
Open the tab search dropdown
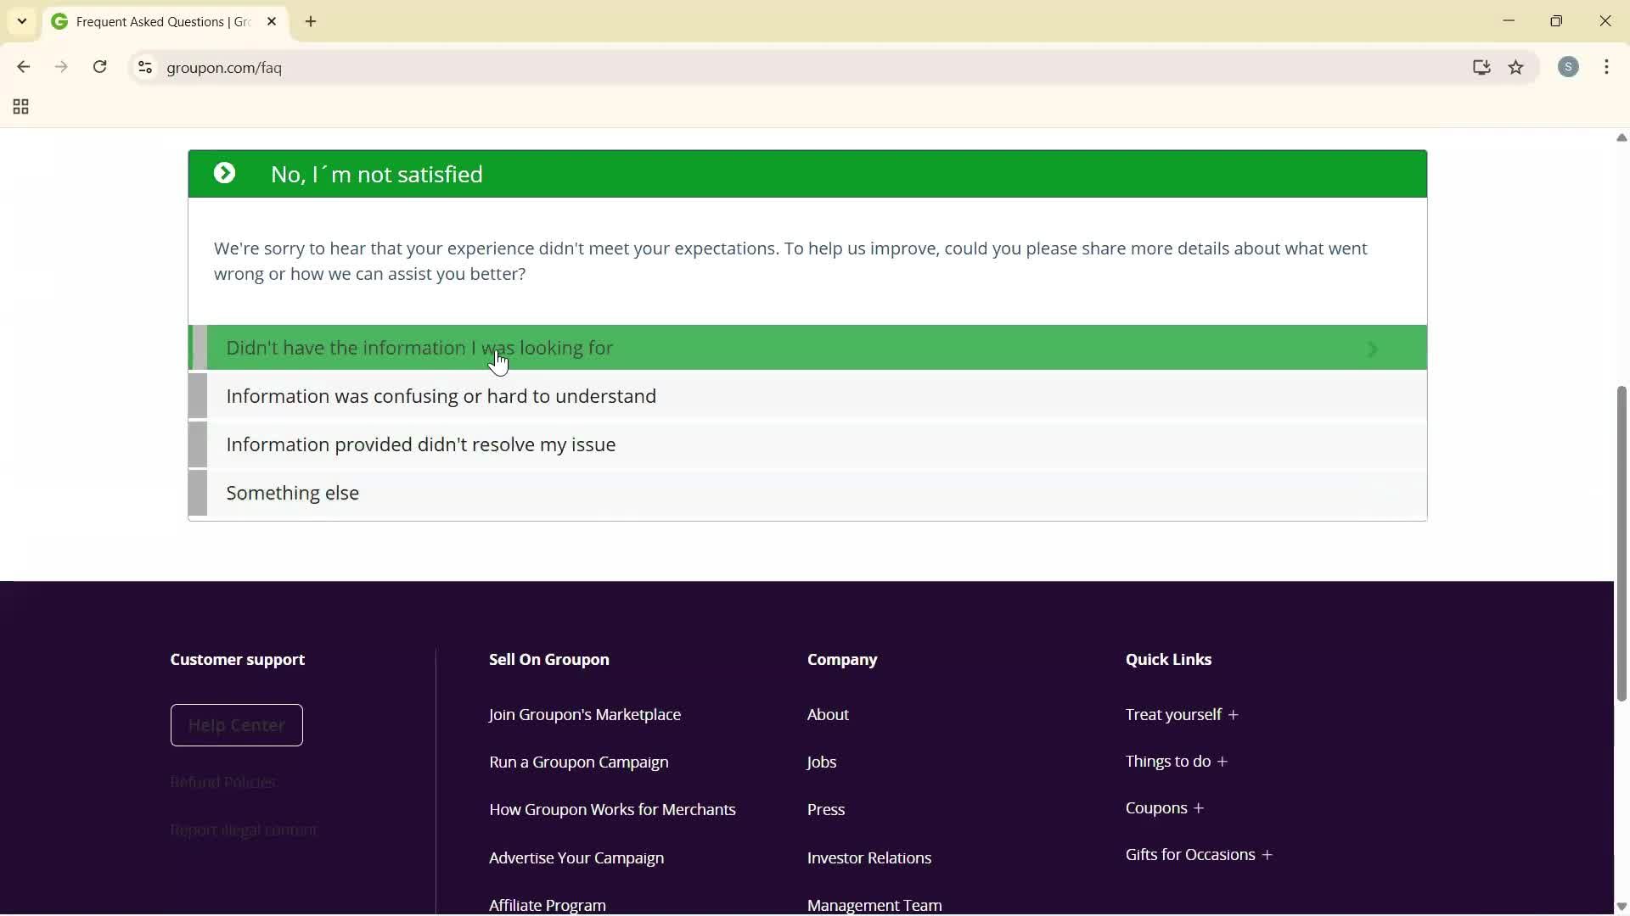(x=21, y=21)
